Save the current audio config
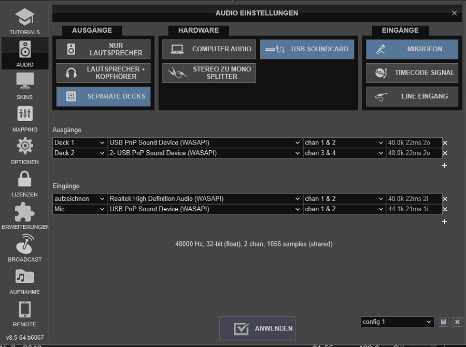The height and width of the screenshot is (347, 466). point(443,322)
